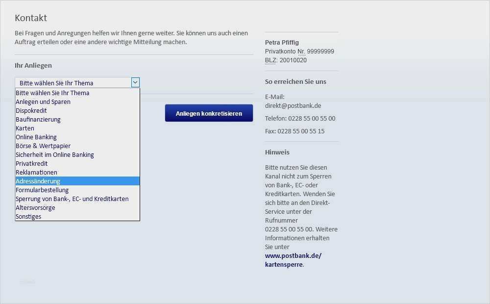Select 'Reklamationen' in the list

click(36, 172)
